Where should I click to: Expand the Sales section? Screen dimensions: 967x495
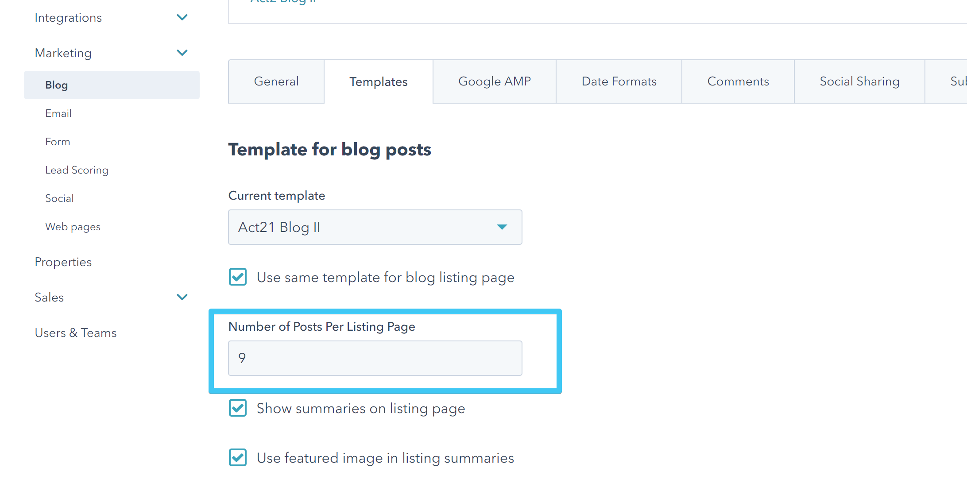(182, 297)
